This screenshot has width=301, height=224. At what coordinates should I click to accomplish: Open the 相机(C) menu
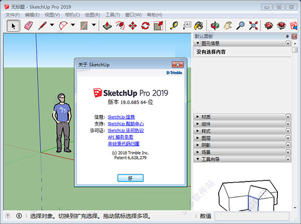tap(72, 15)
